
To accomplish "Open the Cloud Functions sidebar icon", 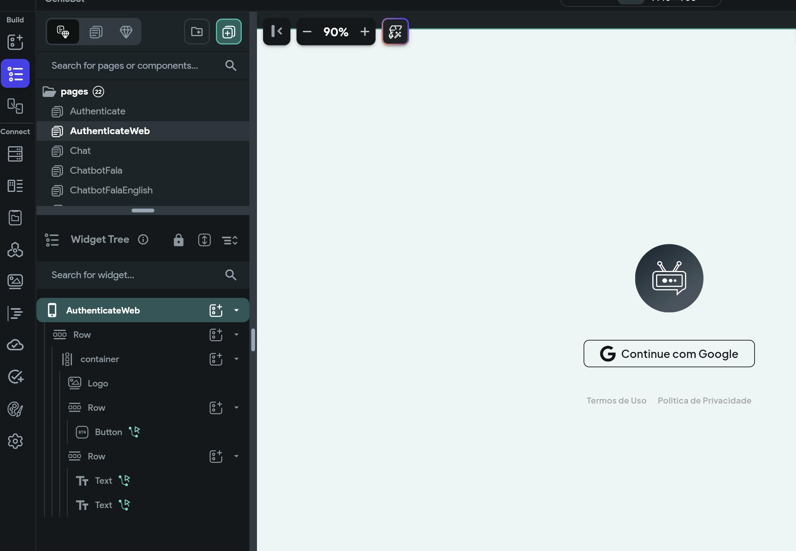I will click(x=15, y=345).
